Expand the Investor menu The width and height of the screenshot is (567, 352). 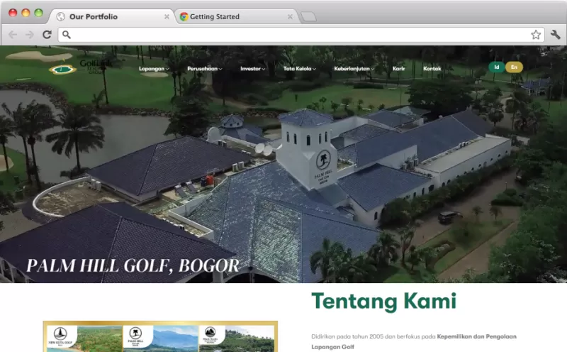pyautogui.click(x=253, y=68)
